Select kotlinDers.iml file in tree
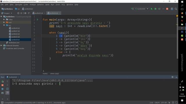 coord(13,42)
